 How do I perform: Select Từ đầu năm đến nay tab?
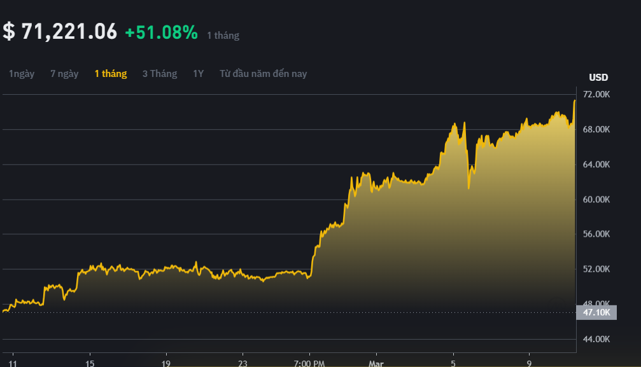click(264, 74)
